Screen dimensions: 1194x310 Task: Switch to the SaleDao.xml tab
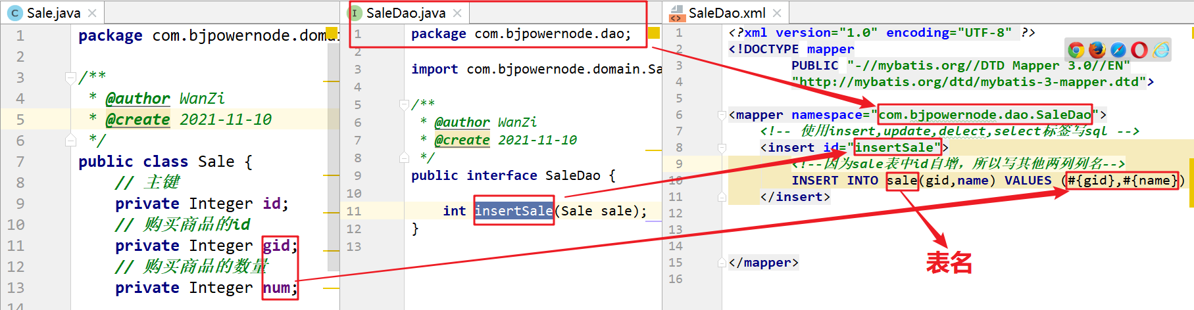(726, 13)
